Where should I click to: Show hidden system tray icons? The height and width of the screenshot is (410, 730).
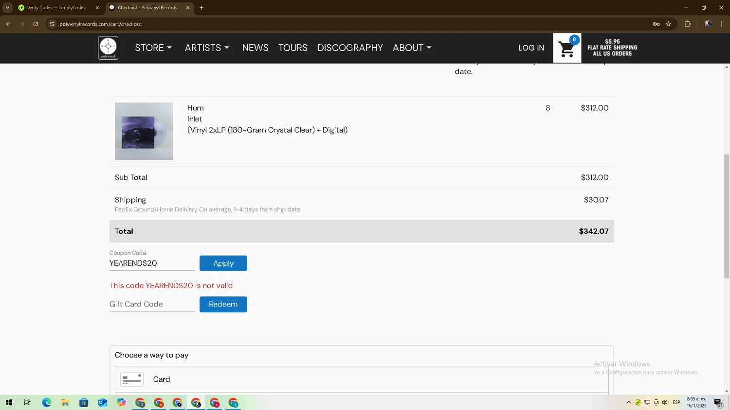(629, 403)
